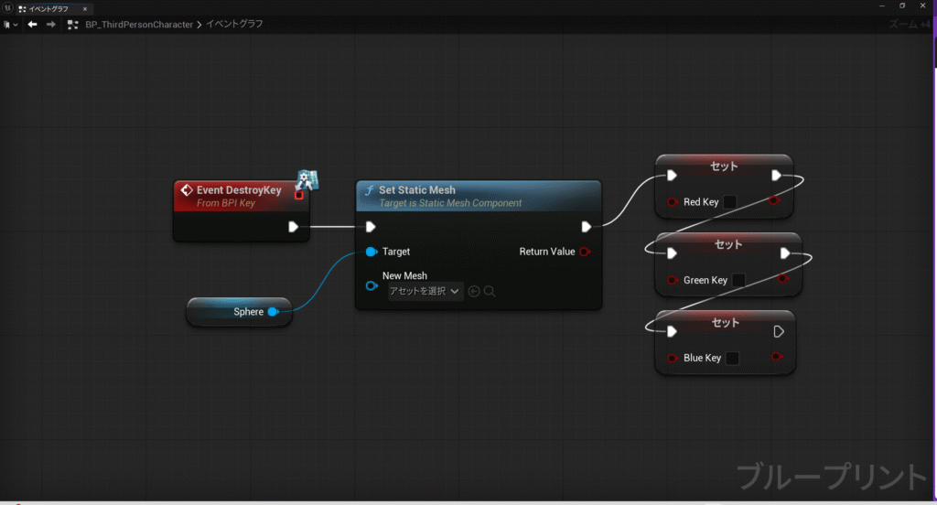This screenshot has width=937, height=505.
Task: Open the bookmarks dropdown in the toolbar
Action: click(x=10, y=25)
